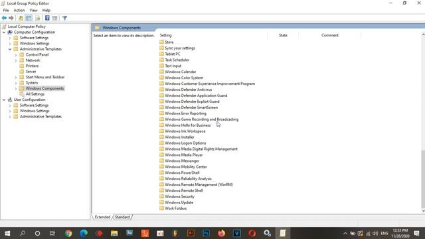Toggle the Show/Hide Action Pane icon

[x=54, y=18]
